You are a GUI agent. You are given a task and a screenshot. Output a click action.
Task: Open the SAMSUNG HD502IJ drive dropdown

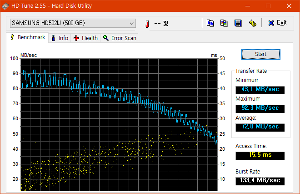[73, 23]
